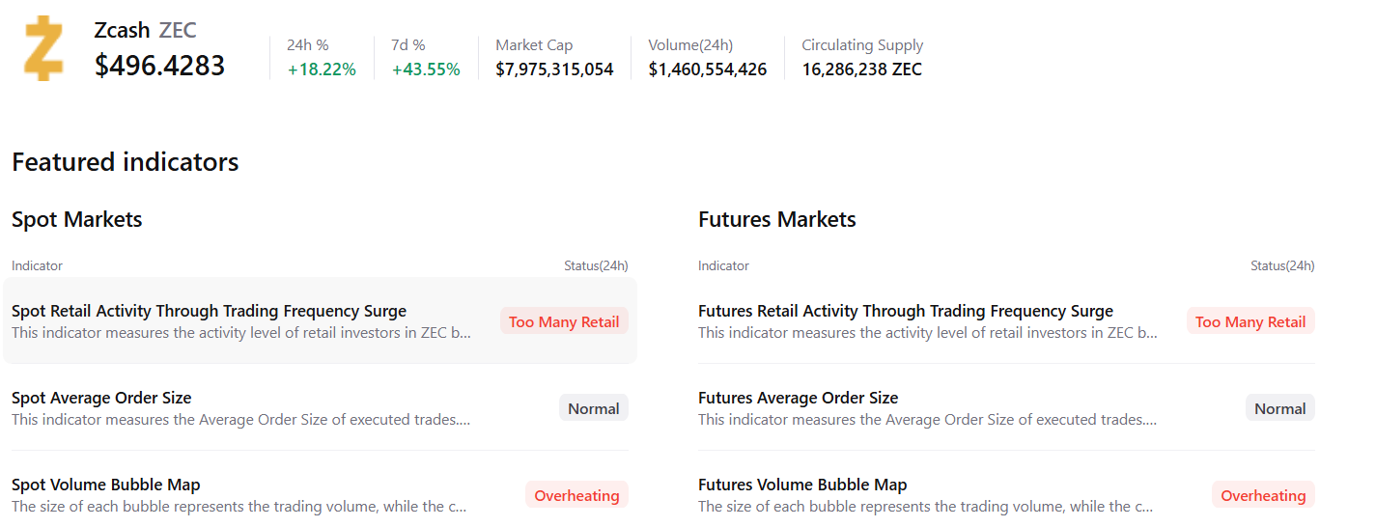Click the +43.55% 7d change value
This screenshot has height=527, width=1376.
click(426, 69)
